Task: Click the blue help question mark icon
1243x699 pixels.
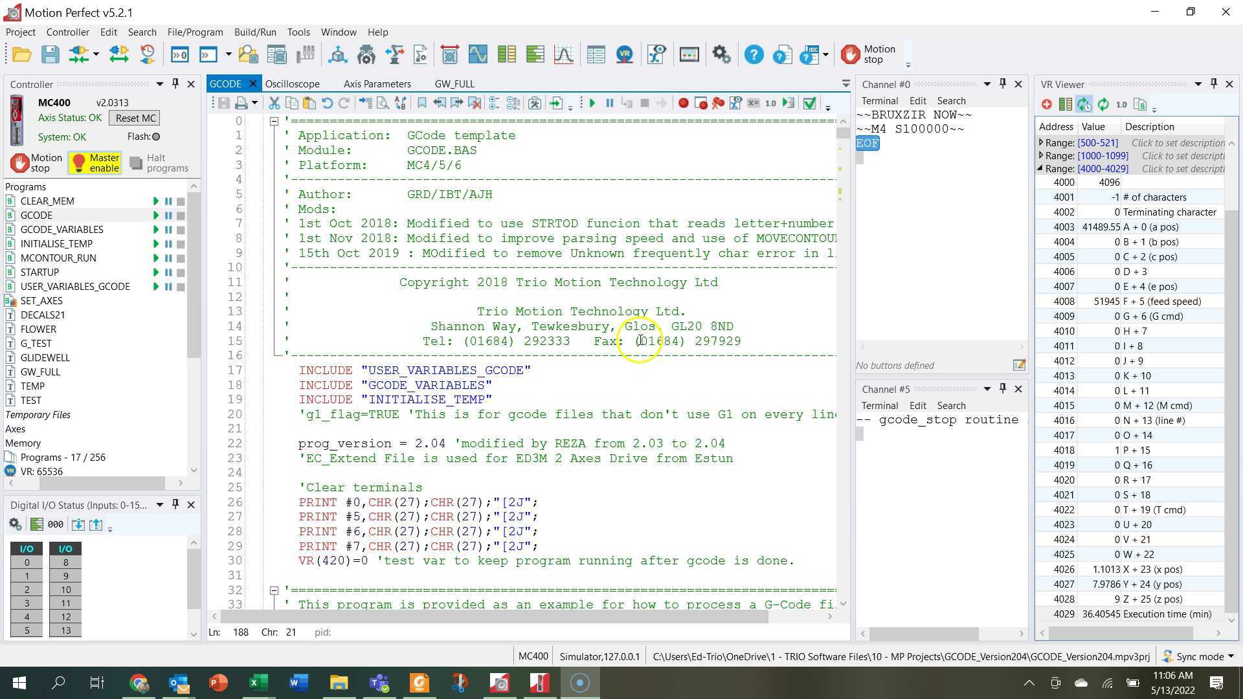Action: click(x=754, y=54)
